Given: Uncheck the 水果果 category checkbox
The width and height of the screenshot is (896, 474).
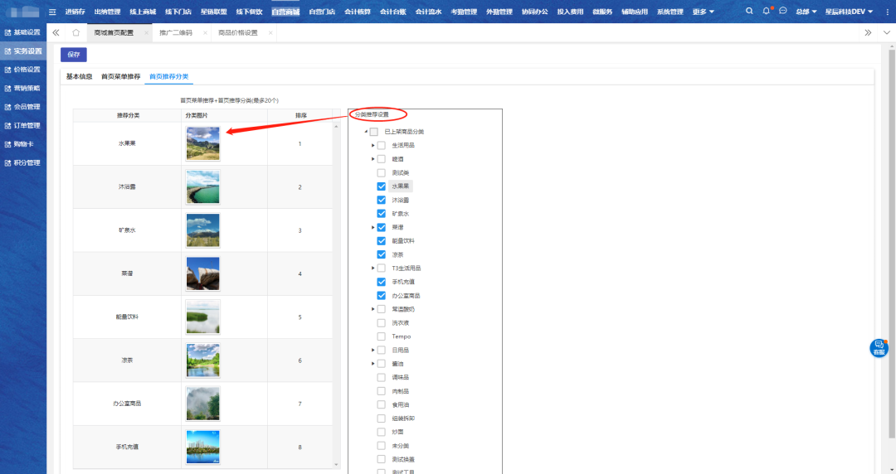Looking at the screenshot, I should coord(382,186).
